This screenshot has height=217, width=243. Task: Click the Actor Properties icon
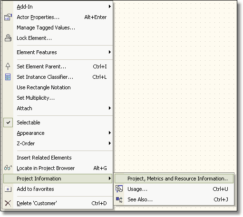click(8, 17)
